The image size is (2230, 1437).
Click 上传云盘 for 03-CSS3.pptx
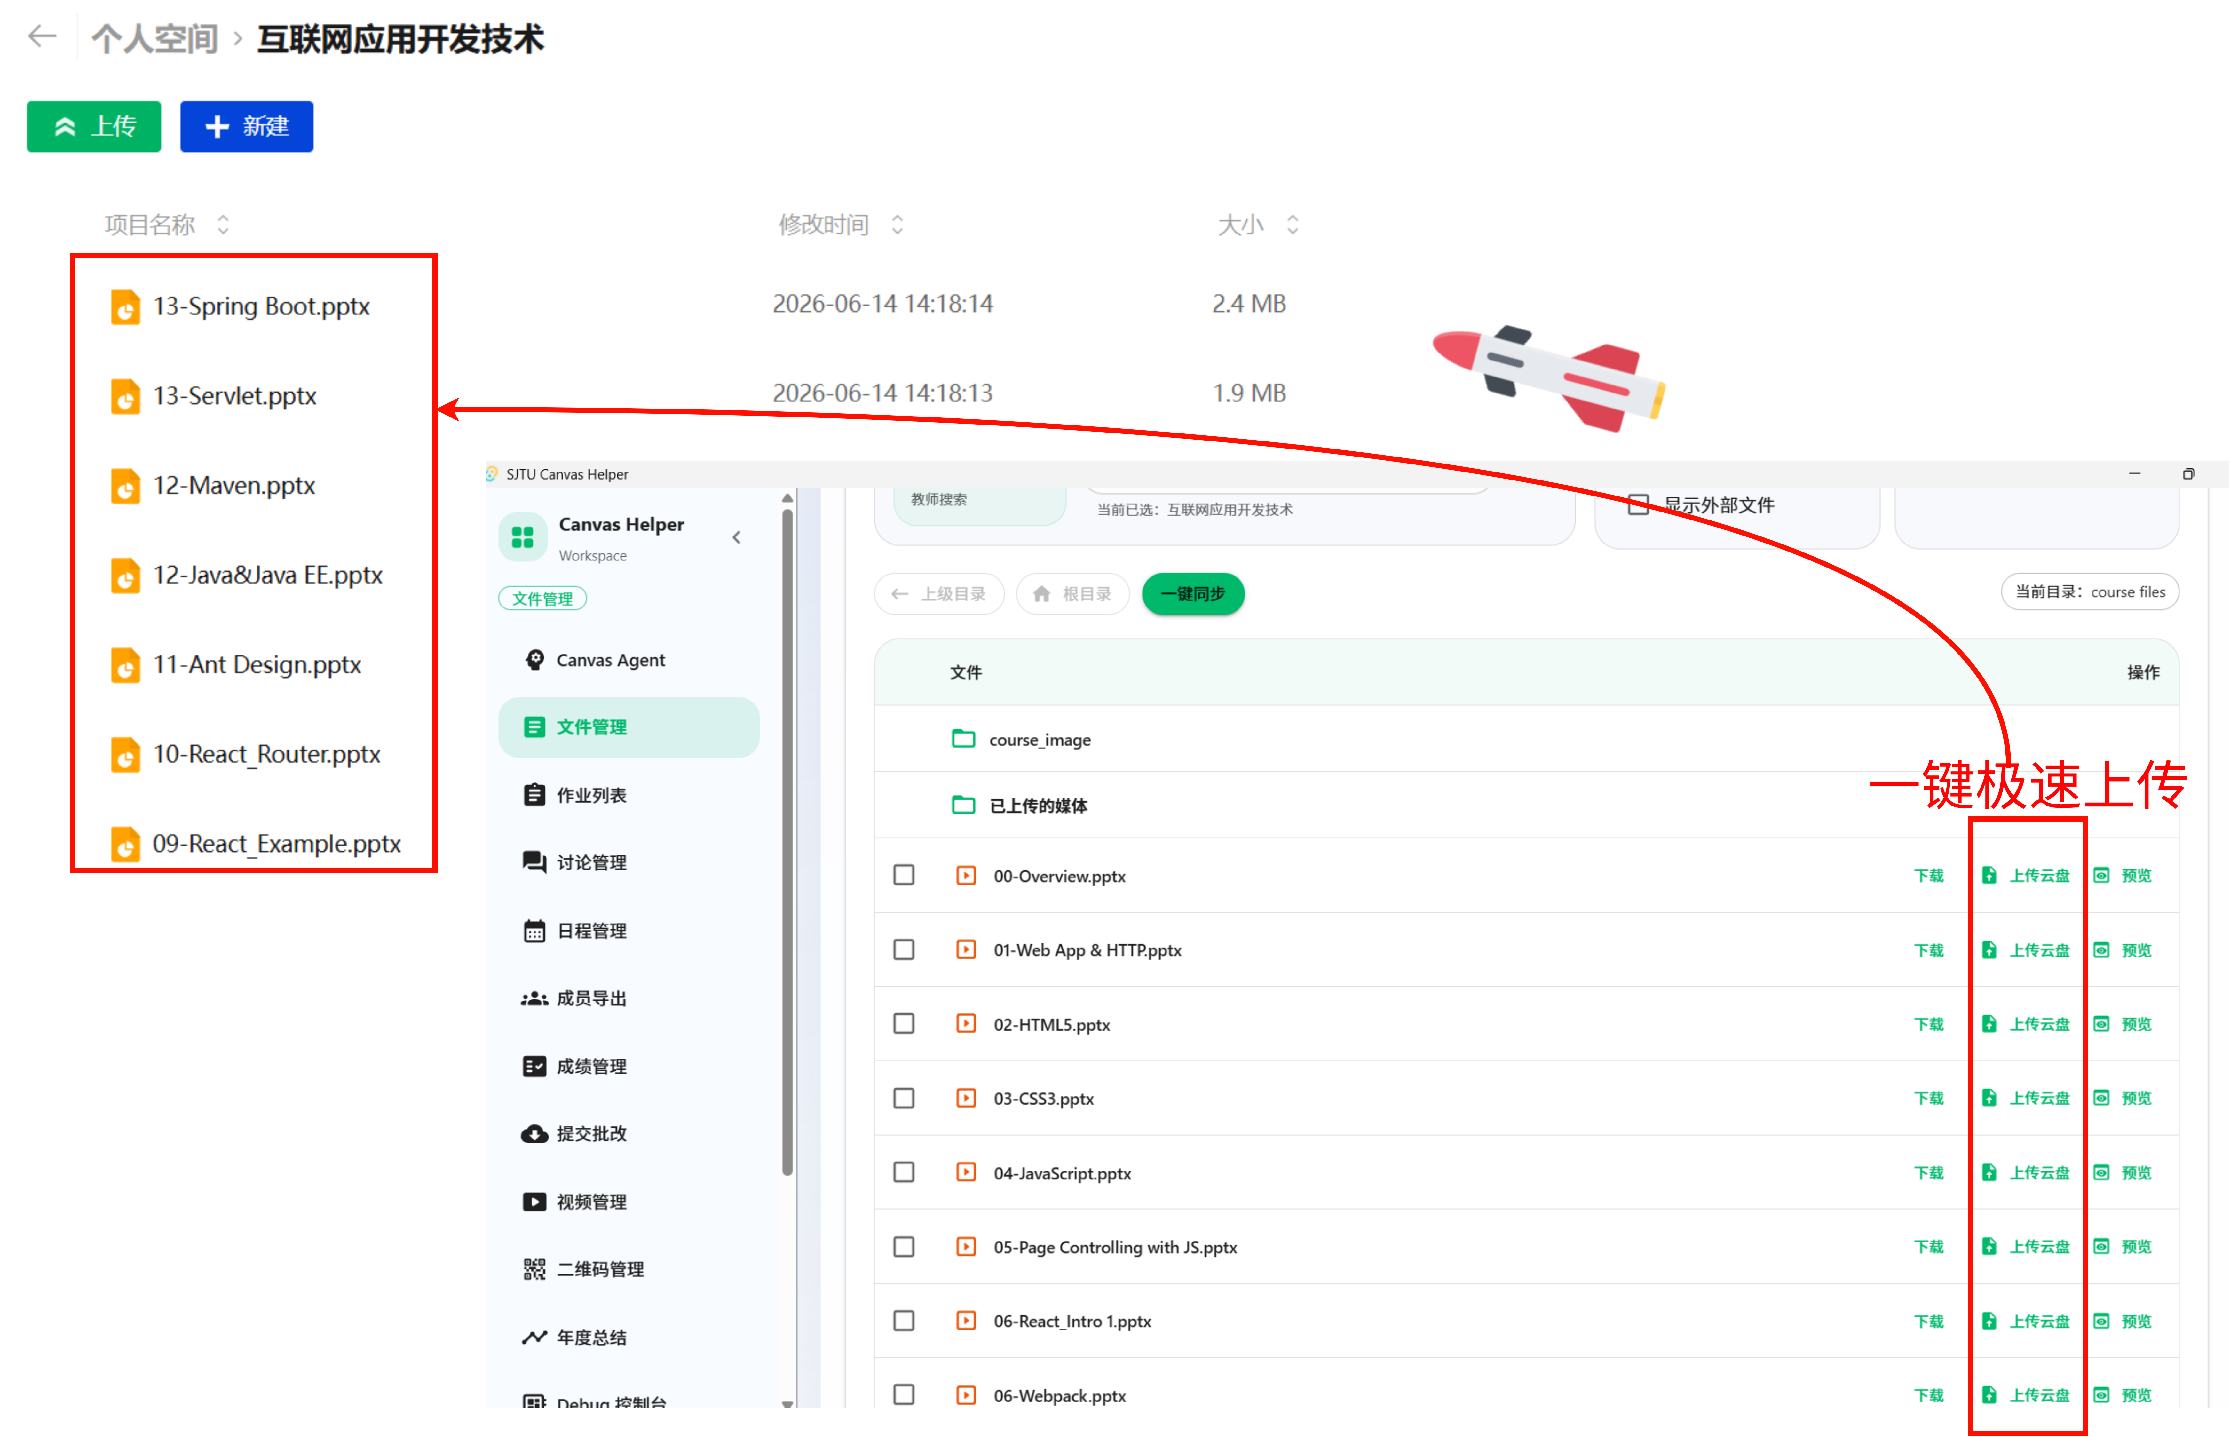click(x=2026, y=1098)
